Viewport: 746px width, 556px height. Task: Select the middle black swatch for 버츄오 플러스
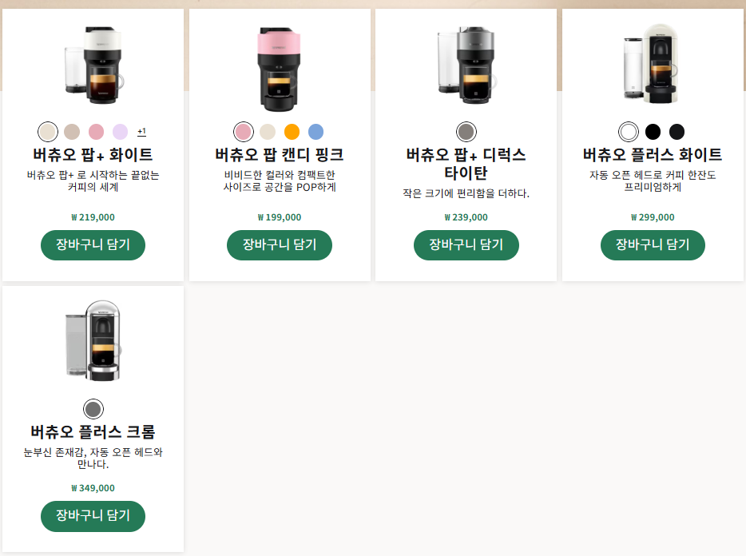point(653,132)
